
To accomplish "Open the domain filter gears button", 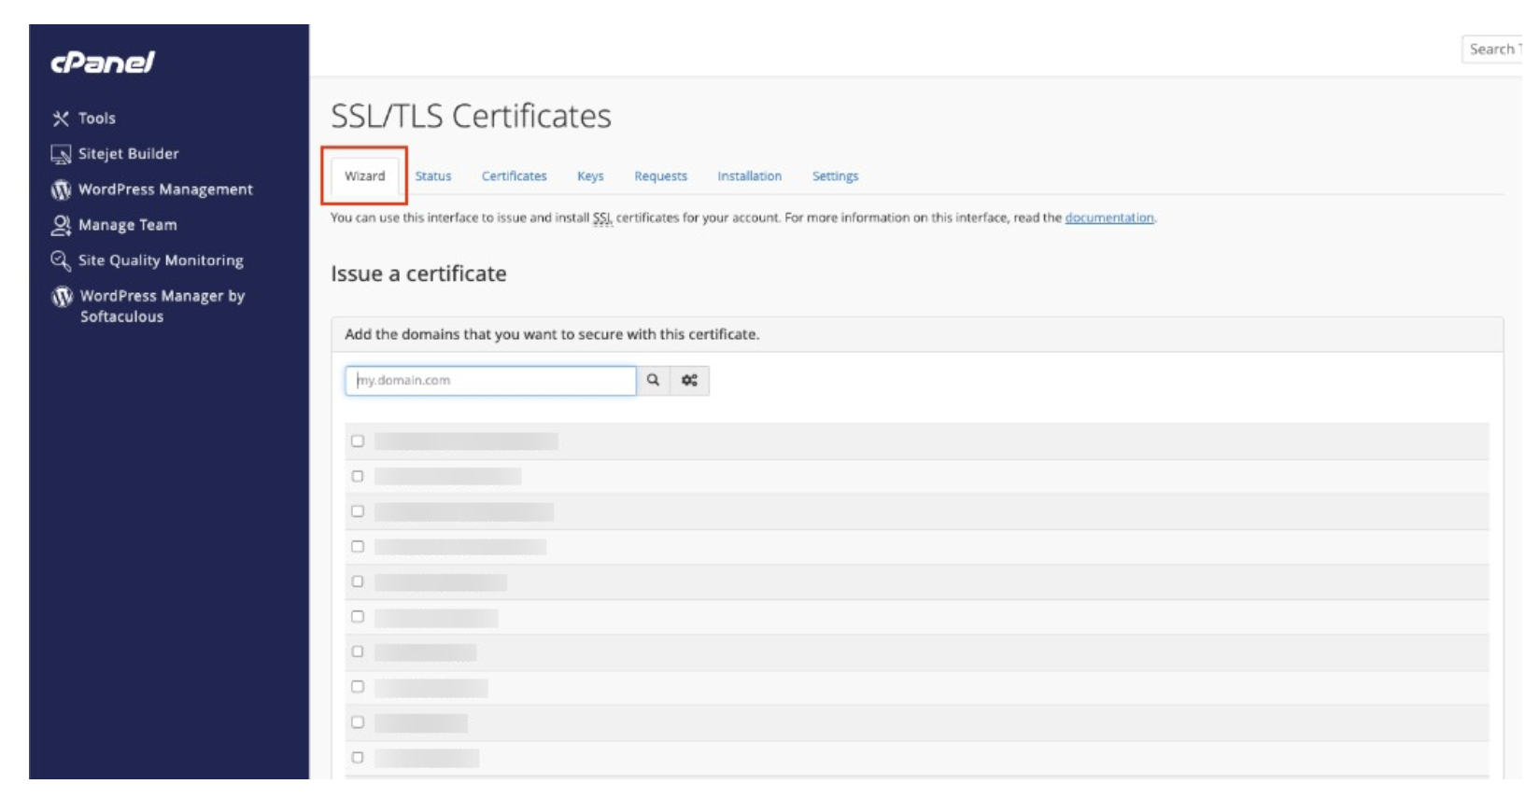I will [x=689, y=381].
